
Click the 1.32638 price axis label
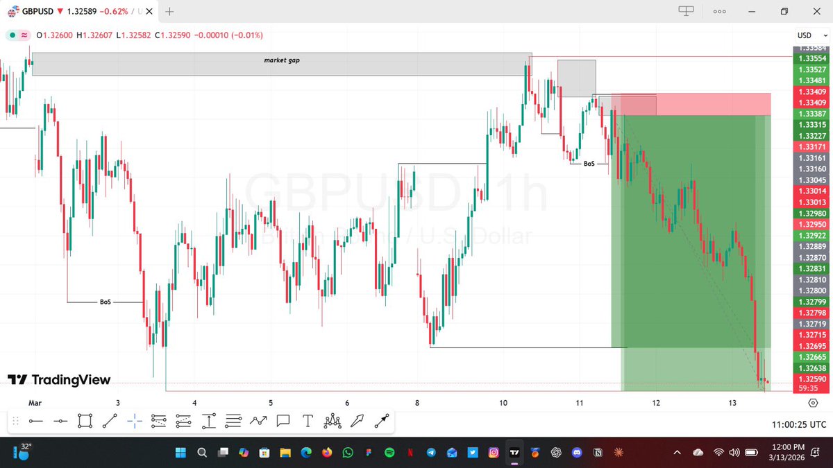pyautogui.click(x=811, y=368)
